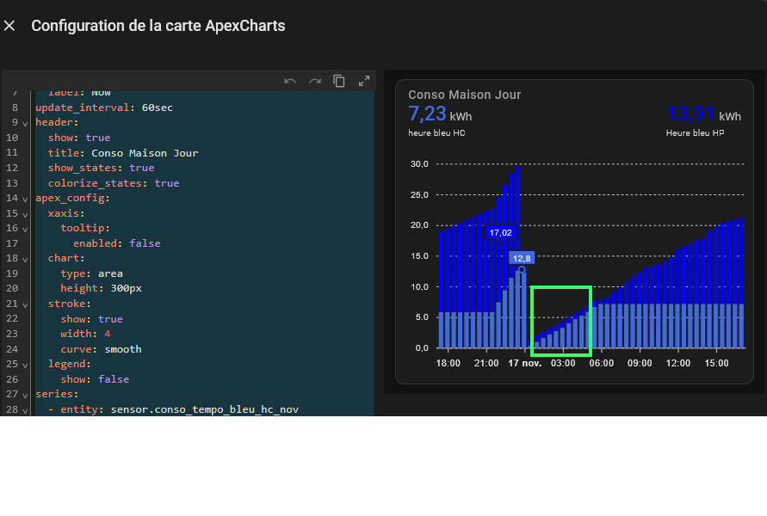Viewport: 767px width, 516px height.
Task: Click the undo icon in the editor
Action: coord(290,81)
